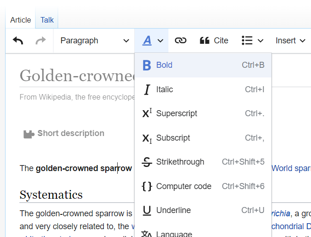311x237 pixels.
Task: Open the Insert menu
Action: point(290,41)
